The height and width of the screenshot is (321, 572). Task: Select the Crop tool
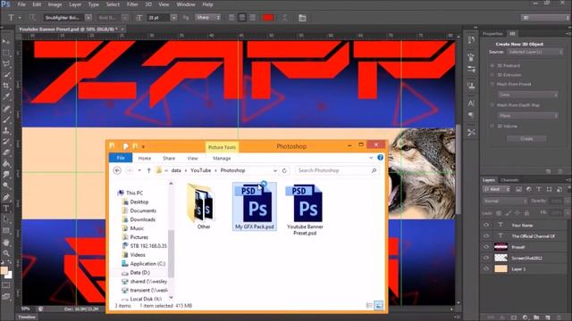[x=6, y=86]
